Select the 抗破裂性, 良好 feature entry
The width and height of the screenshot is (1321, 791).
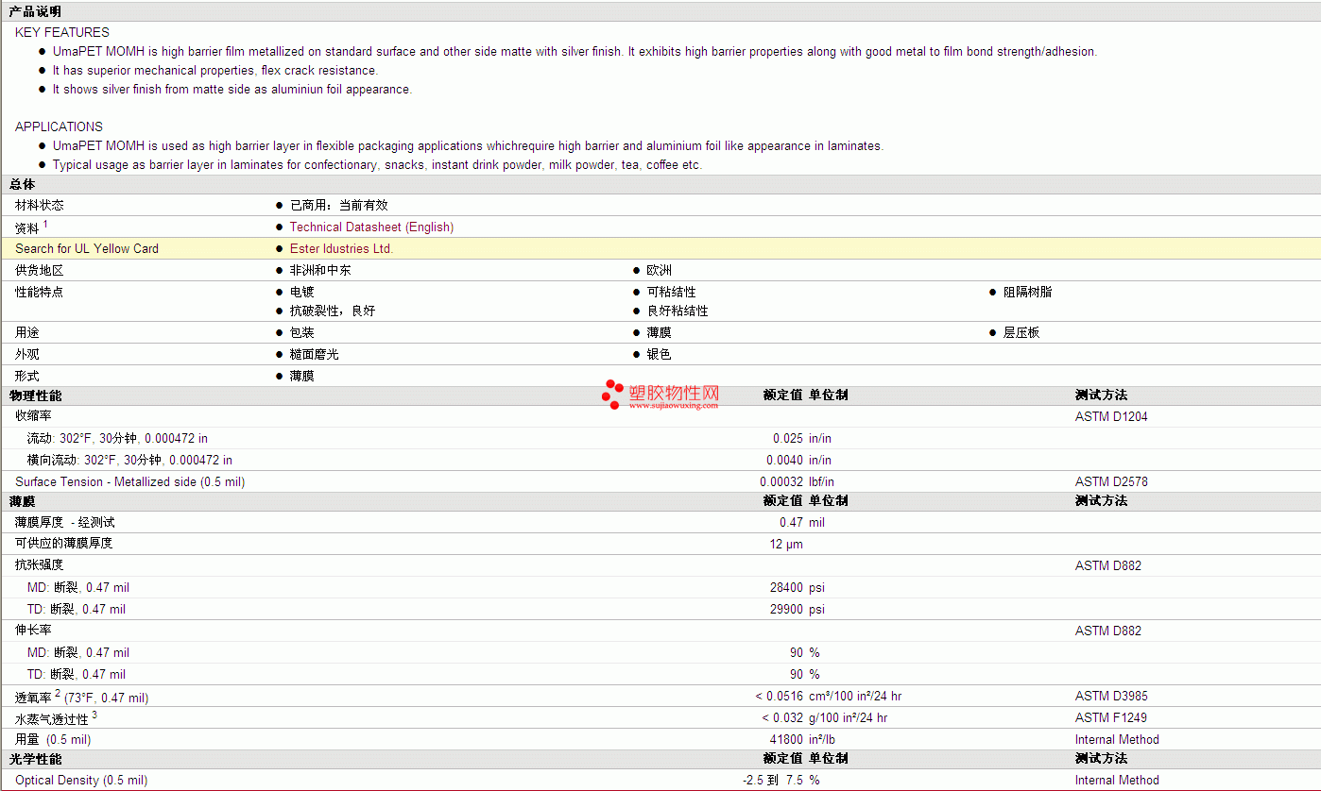point(333,311)
